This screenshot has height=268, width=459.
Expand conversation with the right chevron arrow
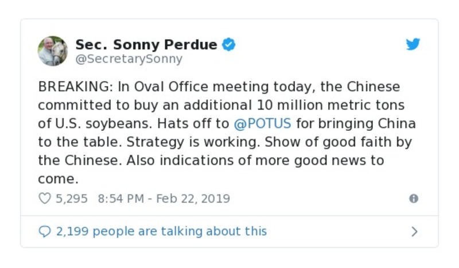[414, 232]
